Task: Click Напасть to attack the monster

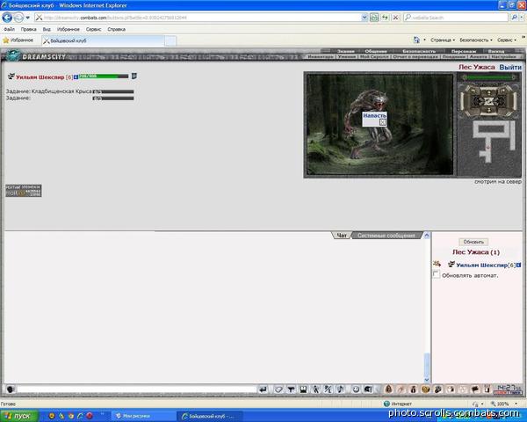Action: point(374,115)
